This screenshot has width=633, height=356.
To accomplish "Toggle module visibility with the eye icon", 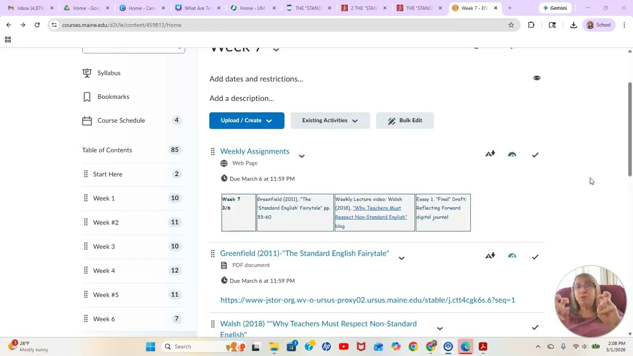I will [x=537, y=78].
